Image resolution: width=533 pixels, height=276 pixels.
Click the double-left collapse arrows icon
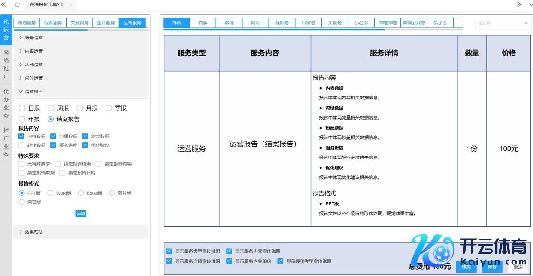[4, 5]
